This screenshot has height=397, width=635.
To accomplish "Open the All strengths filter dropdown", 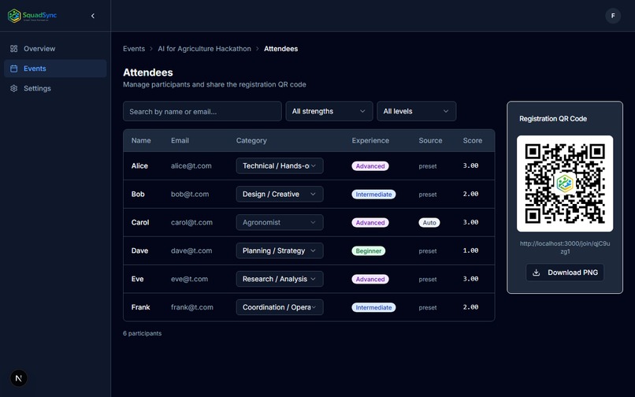I will click(x=329, y=111).
